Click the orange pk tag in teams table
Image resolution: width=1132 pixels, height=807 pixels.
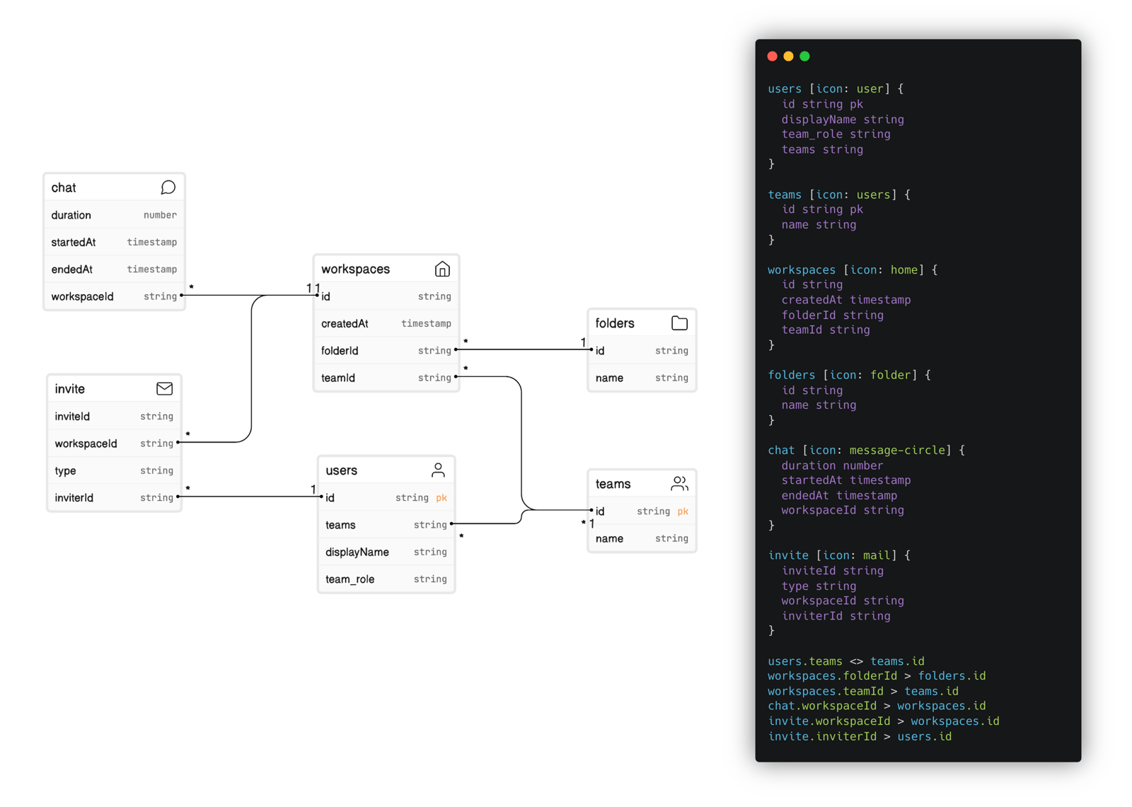pyautogui.click(x=683, y=511)
